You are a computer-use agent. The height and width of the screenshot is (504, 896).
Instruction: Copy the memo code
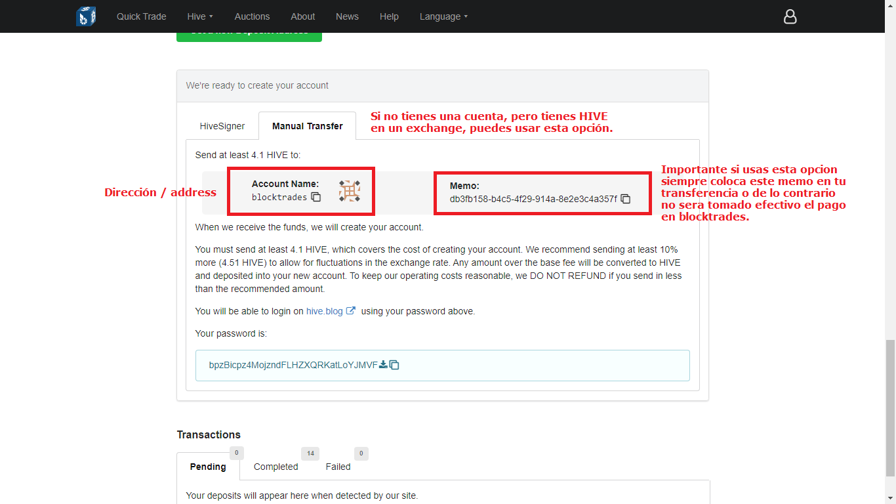[x=626, y=199]
